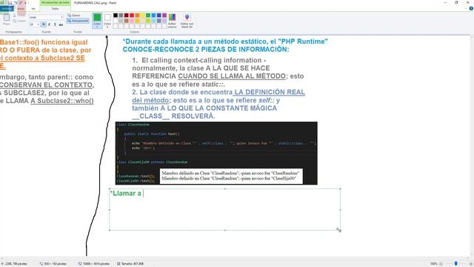Pick the bright red color swatch
This screenshot has height=267, width=474.
pyautogui.click(x=132, y=15)
